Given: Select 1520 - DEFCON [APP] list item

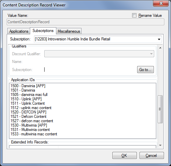Looking at the screenshot, I should pos(28,112).
